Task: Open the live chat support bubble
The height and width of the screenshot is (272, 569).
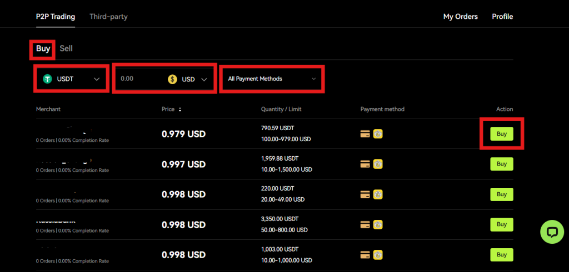Action: click(552, 232)
